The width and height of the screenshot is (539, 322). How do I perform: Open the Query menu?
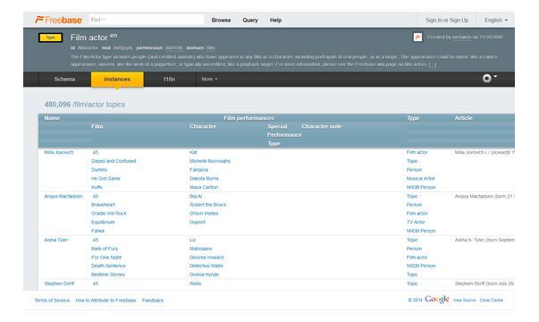coord(250,21)
